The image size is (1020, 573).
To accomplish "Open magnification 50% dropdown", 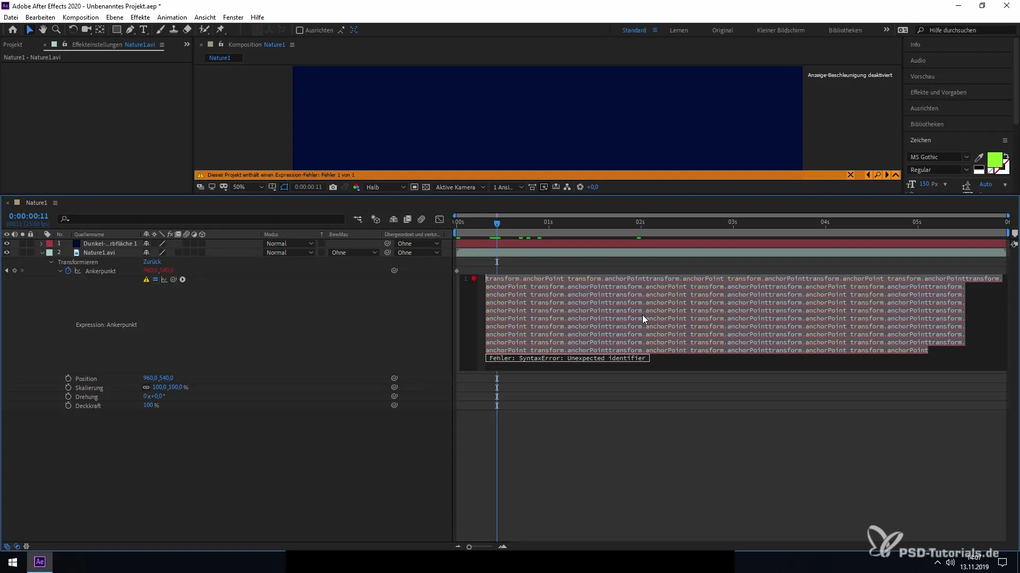I will (x=248, y=187).
